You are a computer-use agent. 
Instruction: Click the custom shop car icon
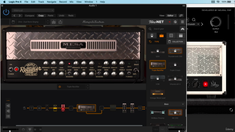(182, 29)
